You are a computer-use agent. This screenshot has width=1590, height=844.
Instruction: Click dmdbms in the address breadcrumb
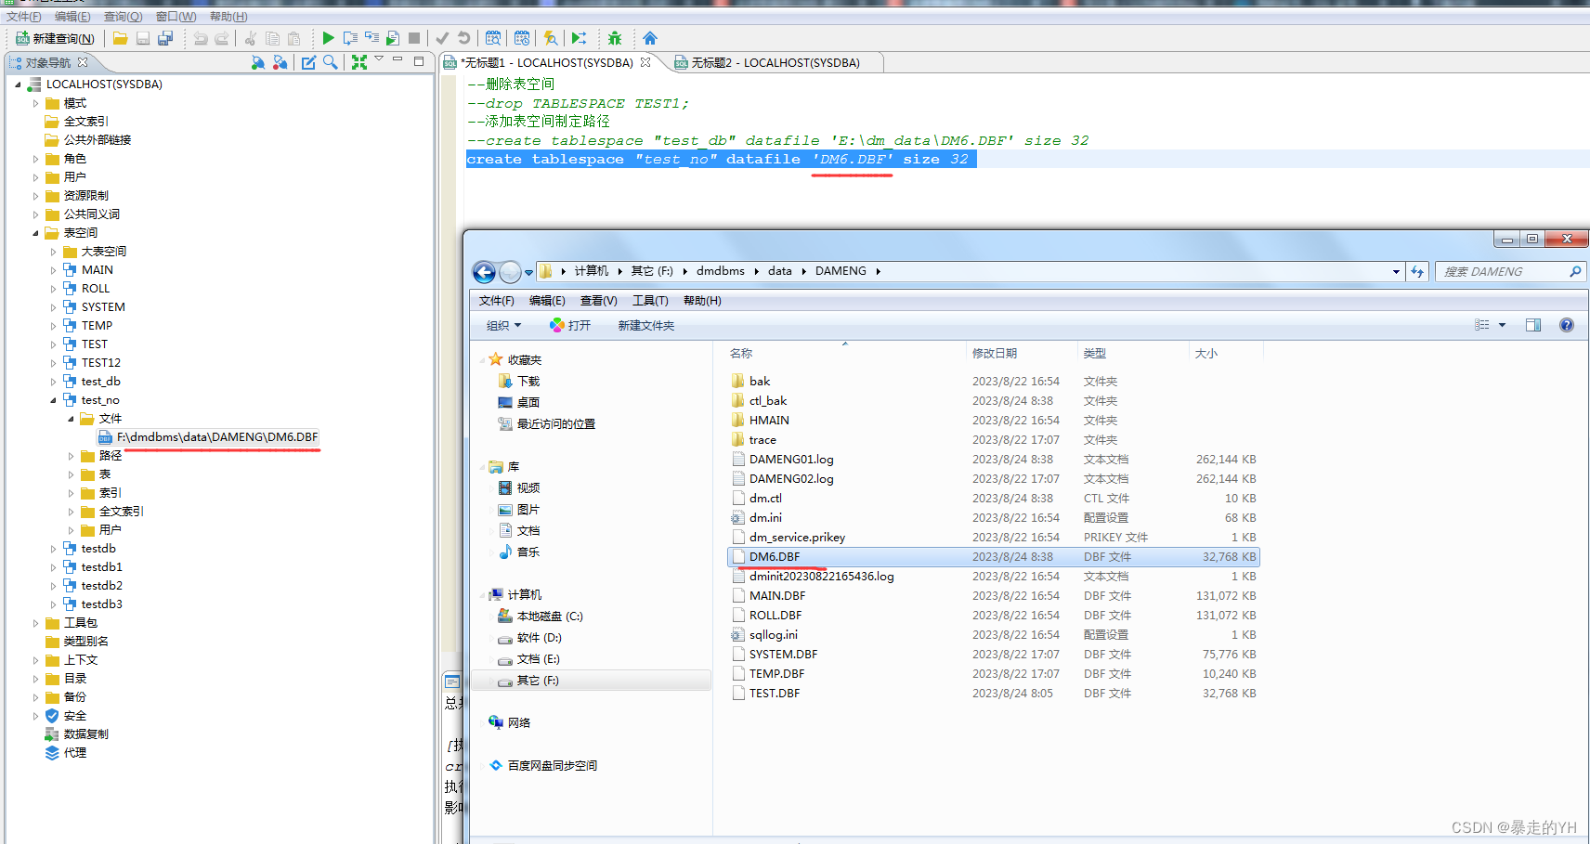720,270
